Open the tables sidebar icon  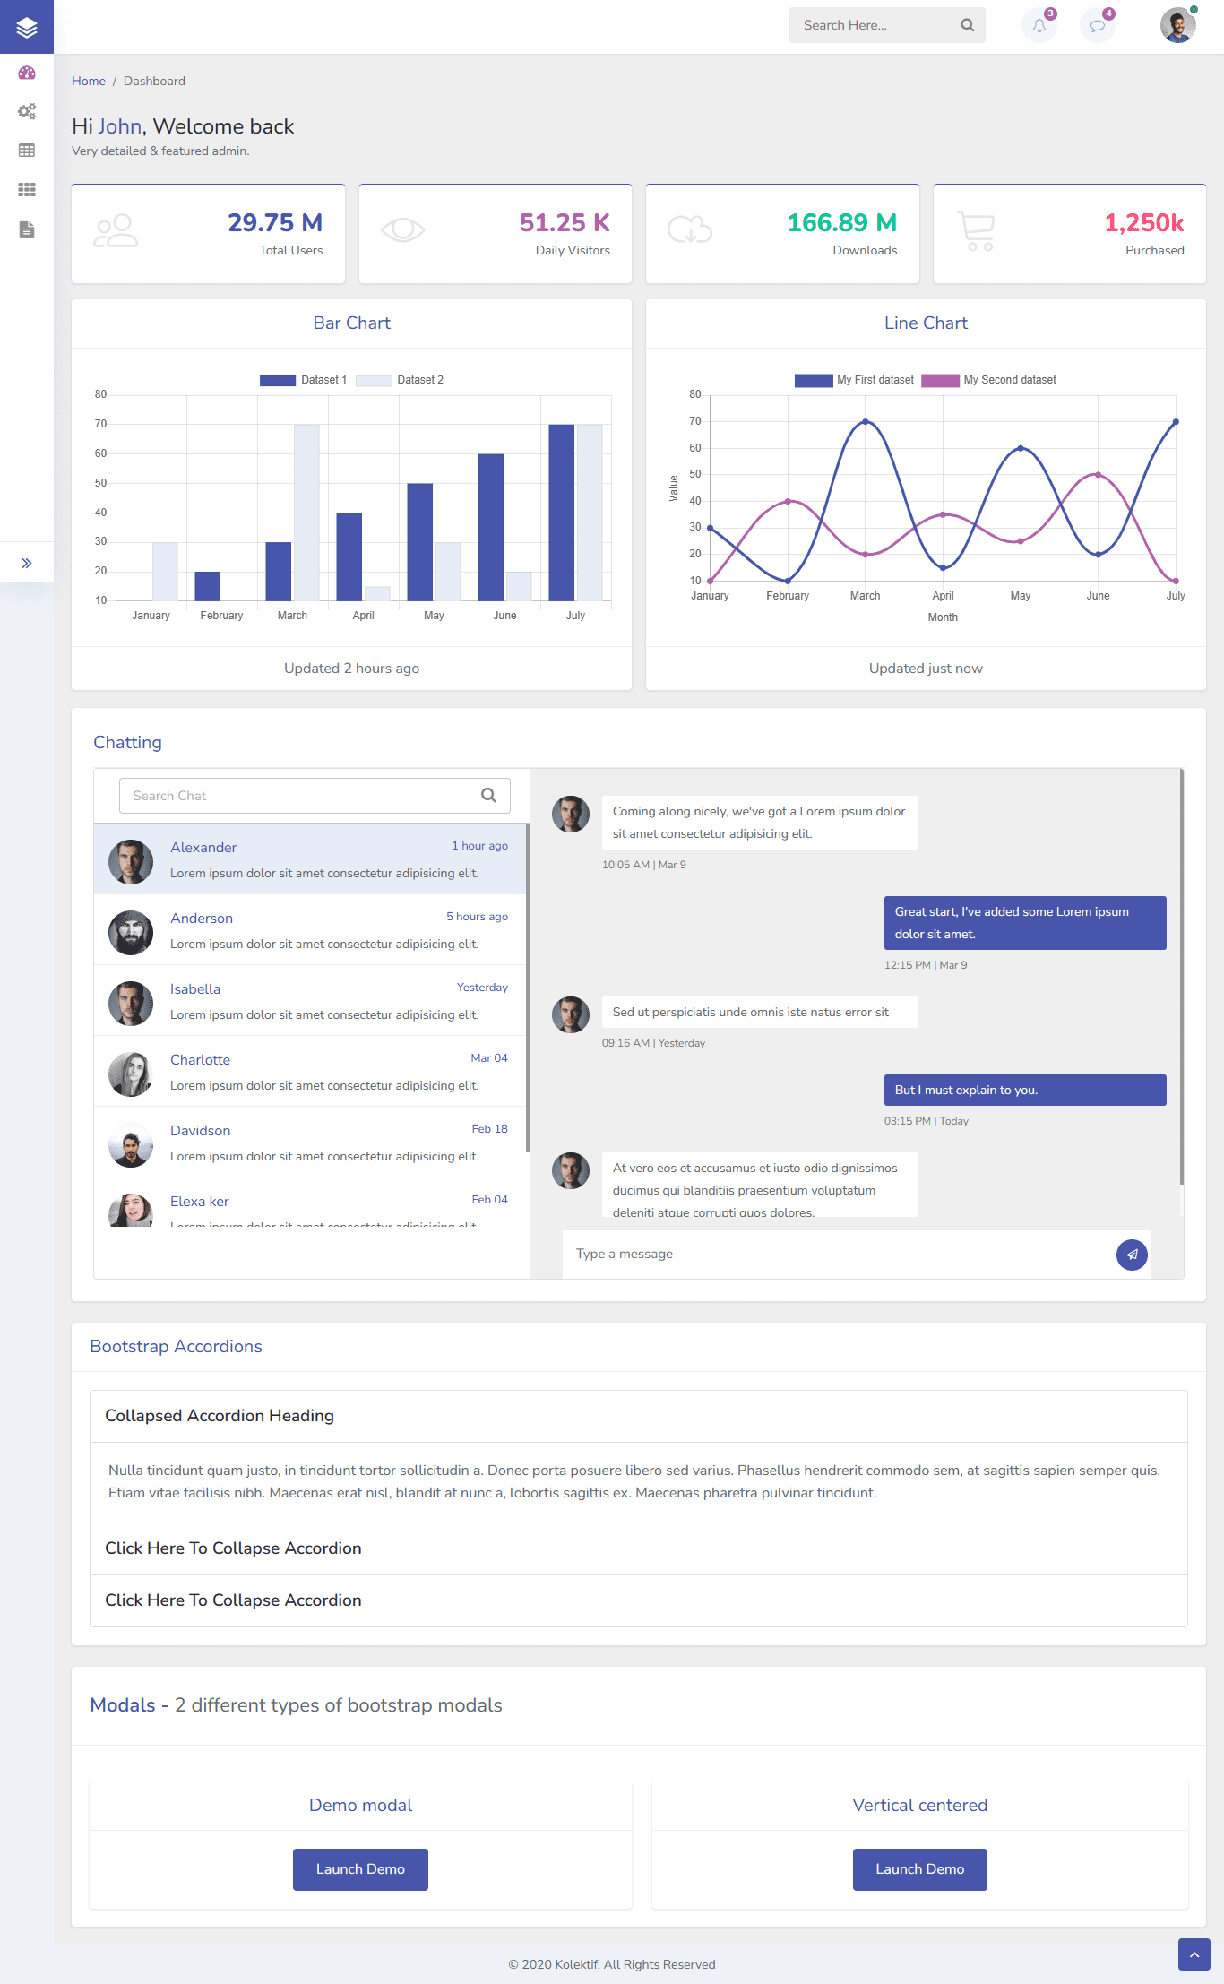(27, 151)
